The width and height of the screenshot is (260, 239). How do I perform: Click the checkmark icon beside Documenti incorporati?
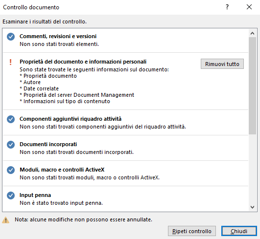pyautogui.click(x=11, y=145)
